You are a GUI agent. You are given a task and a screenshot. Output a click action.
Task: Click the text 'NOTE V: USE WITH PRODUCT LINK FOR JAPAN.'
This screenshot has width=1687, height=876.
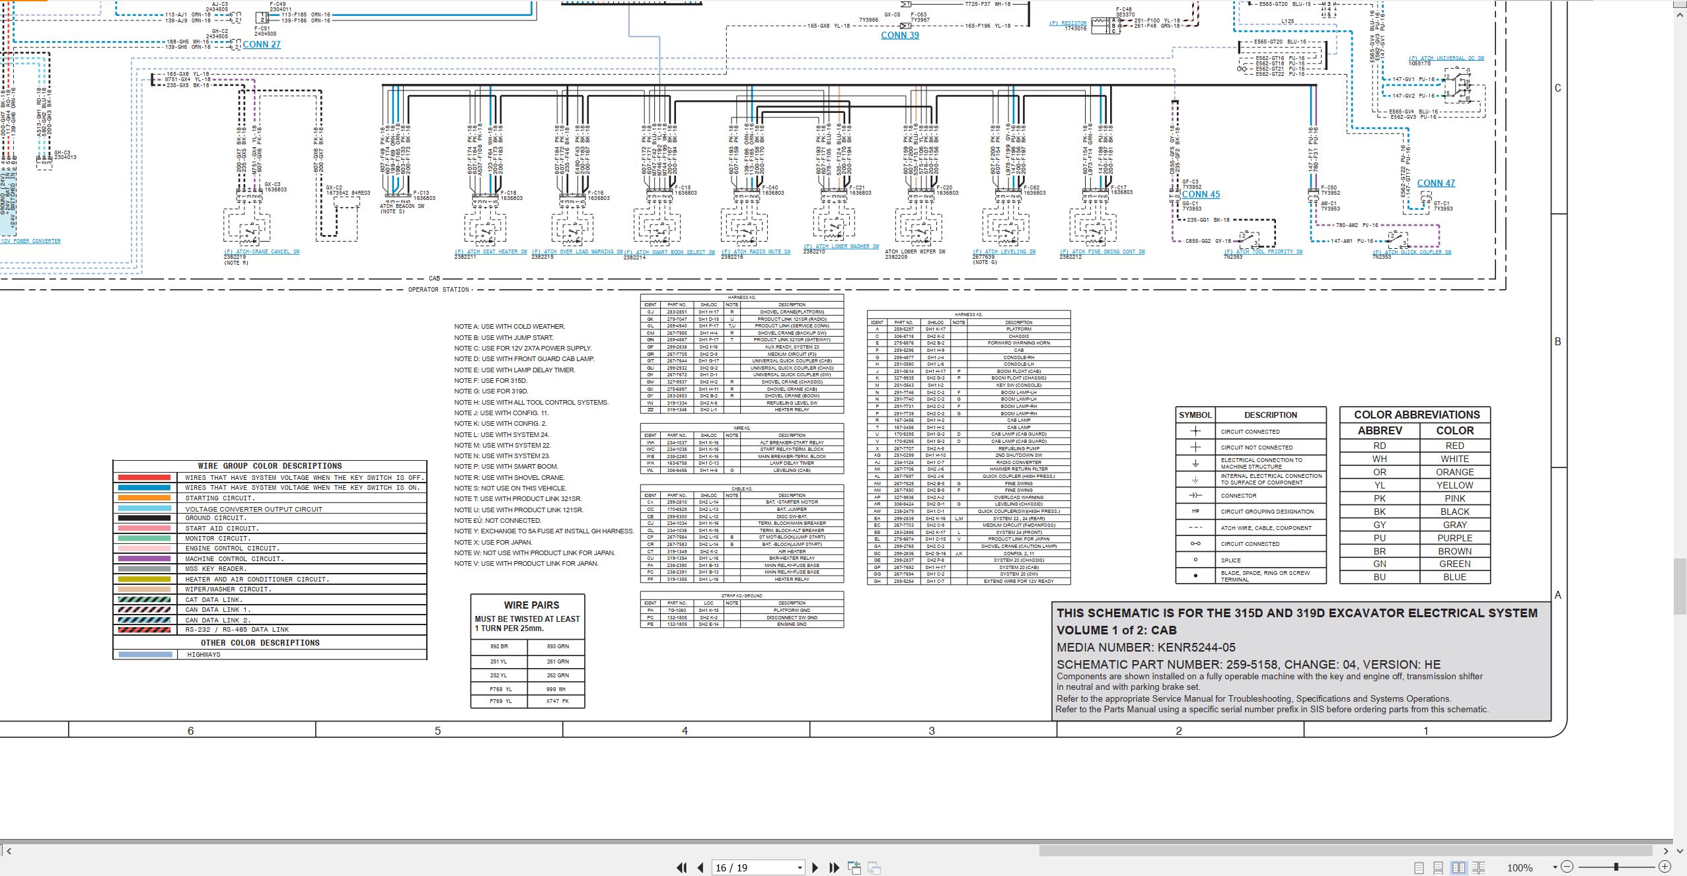(526, 564)
